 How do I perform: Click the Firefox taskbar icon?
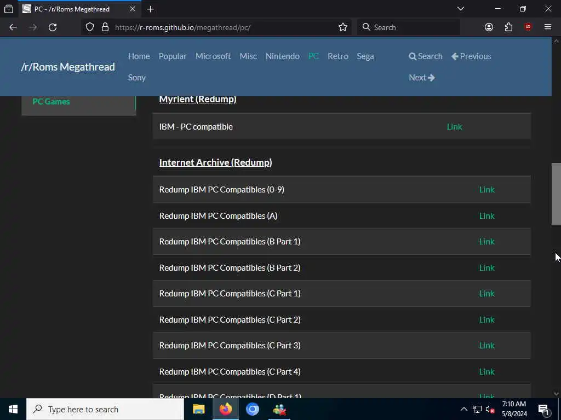click(x=225, y=409)
